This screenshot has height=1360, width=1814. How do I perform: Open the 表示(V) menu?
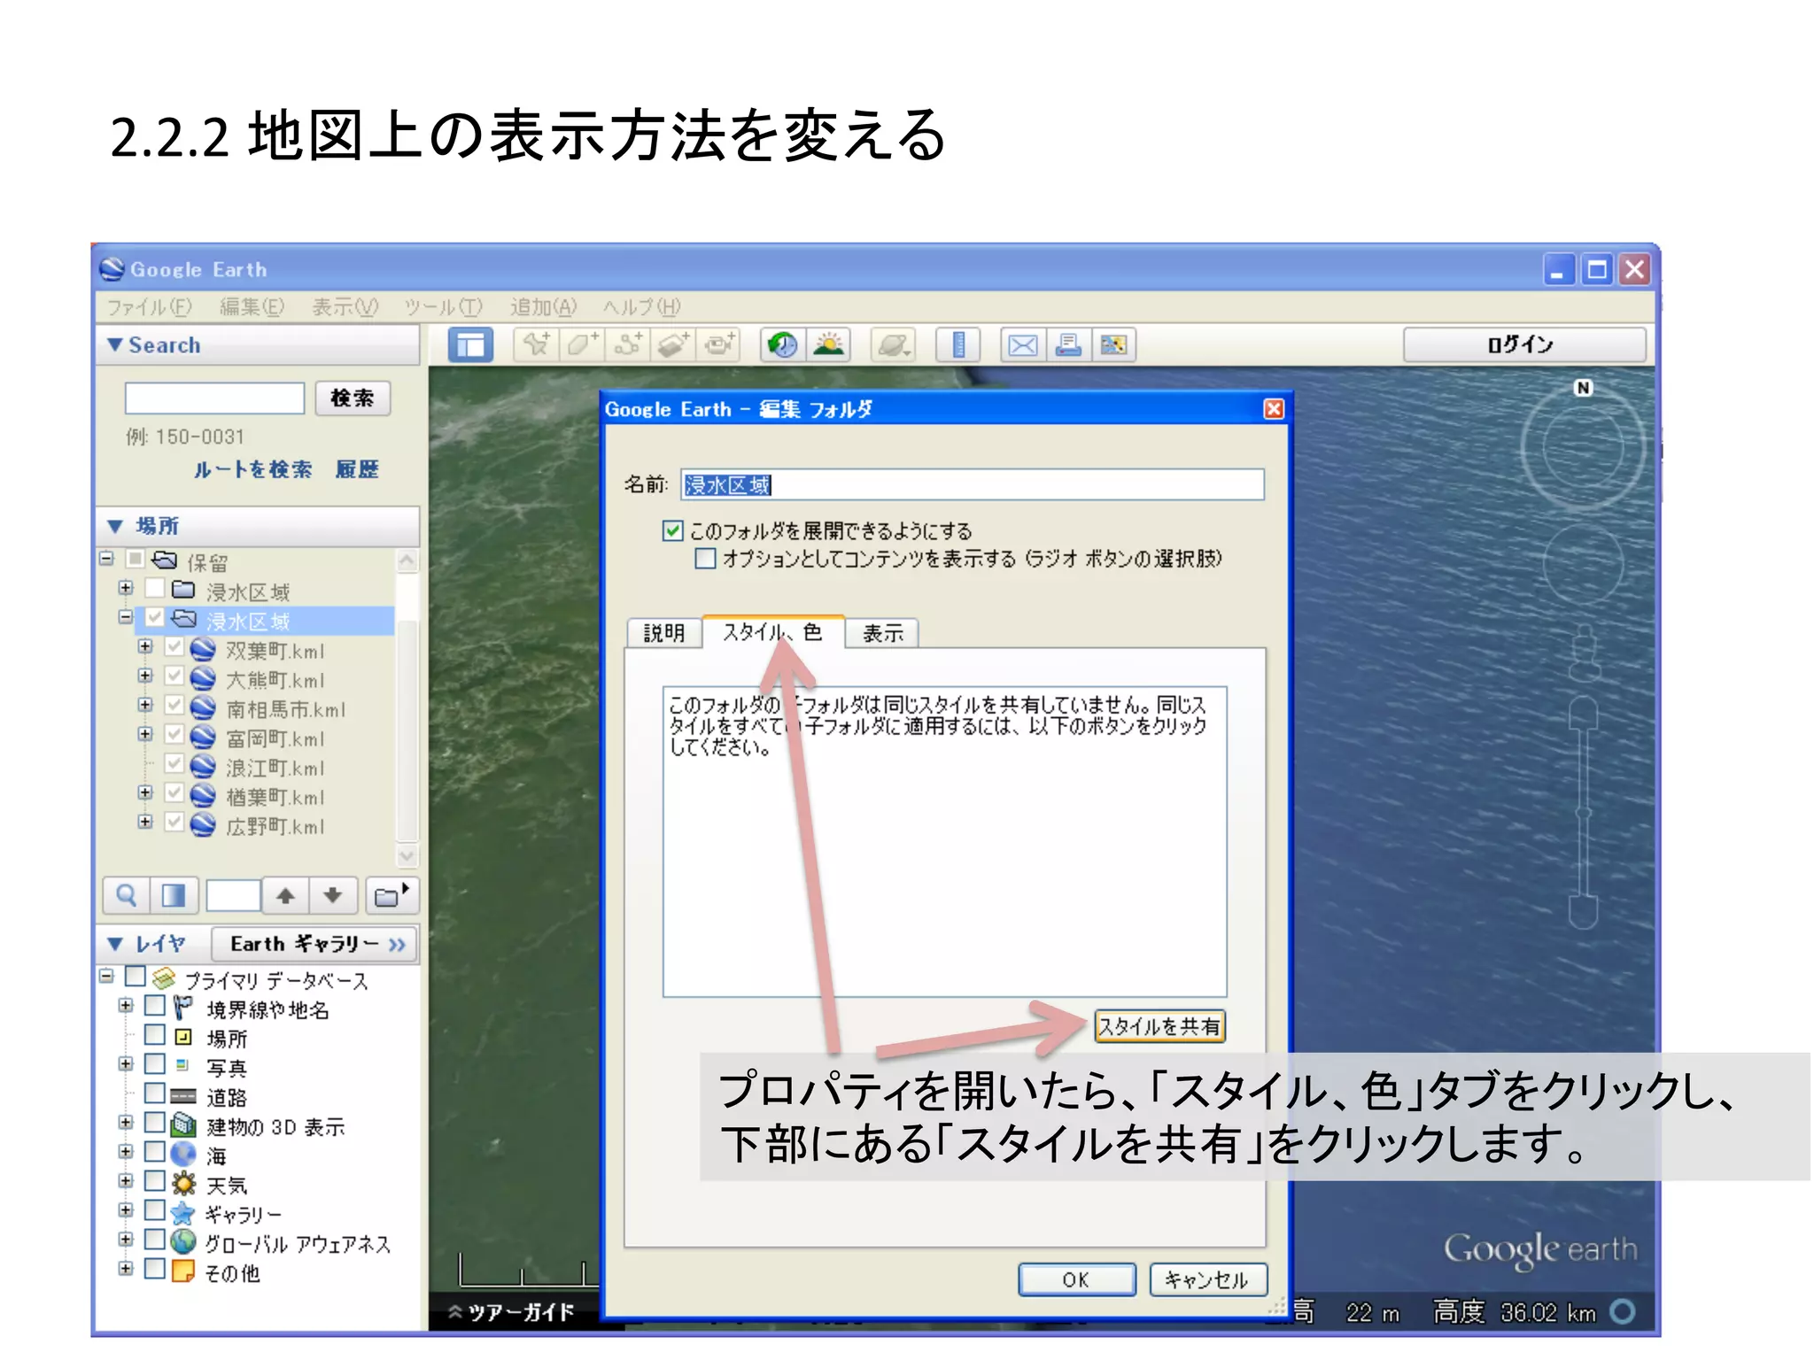point(345,307)
